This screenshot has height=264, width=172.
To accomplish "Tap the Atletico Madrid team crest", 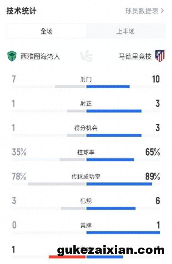I will [x=160, y=56].
